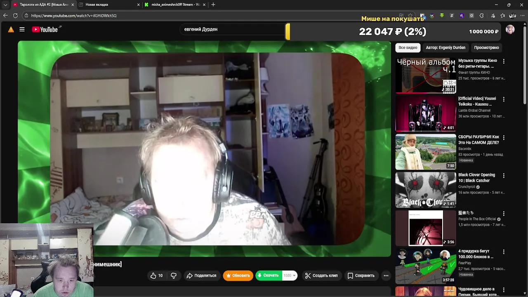Click the Сохранить save button

click(361, 276)
